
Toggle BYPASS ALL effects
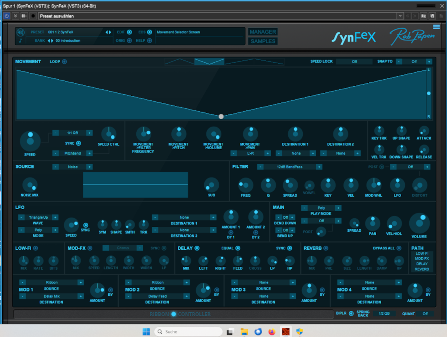coord(399,248)
